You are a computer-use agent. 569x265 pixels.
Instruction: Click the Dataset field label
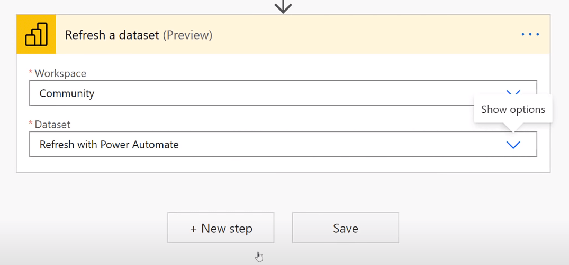52,125
